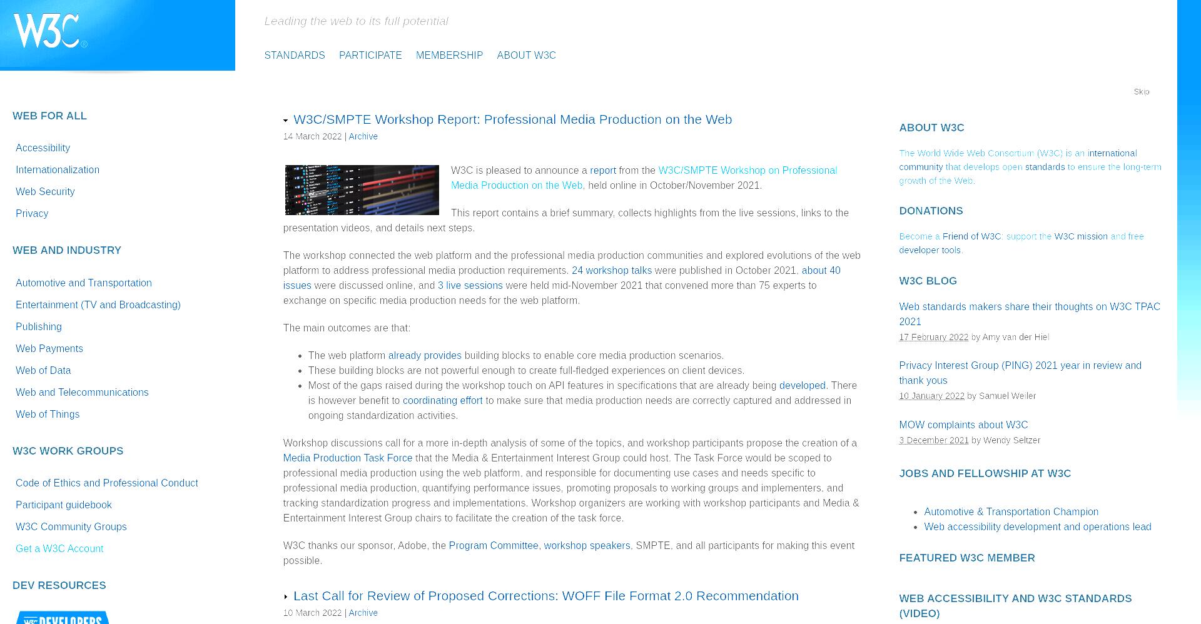Open the workshop speakers link
The image size is (1201, 624).
coord(587,545)
